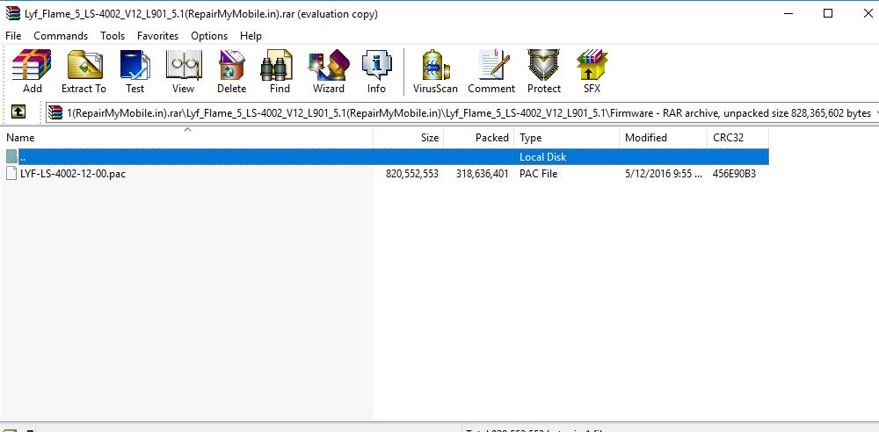Viewport: 879px width, 432px height.
Task: Sort list by Modified column
Action: coord(663,137)
